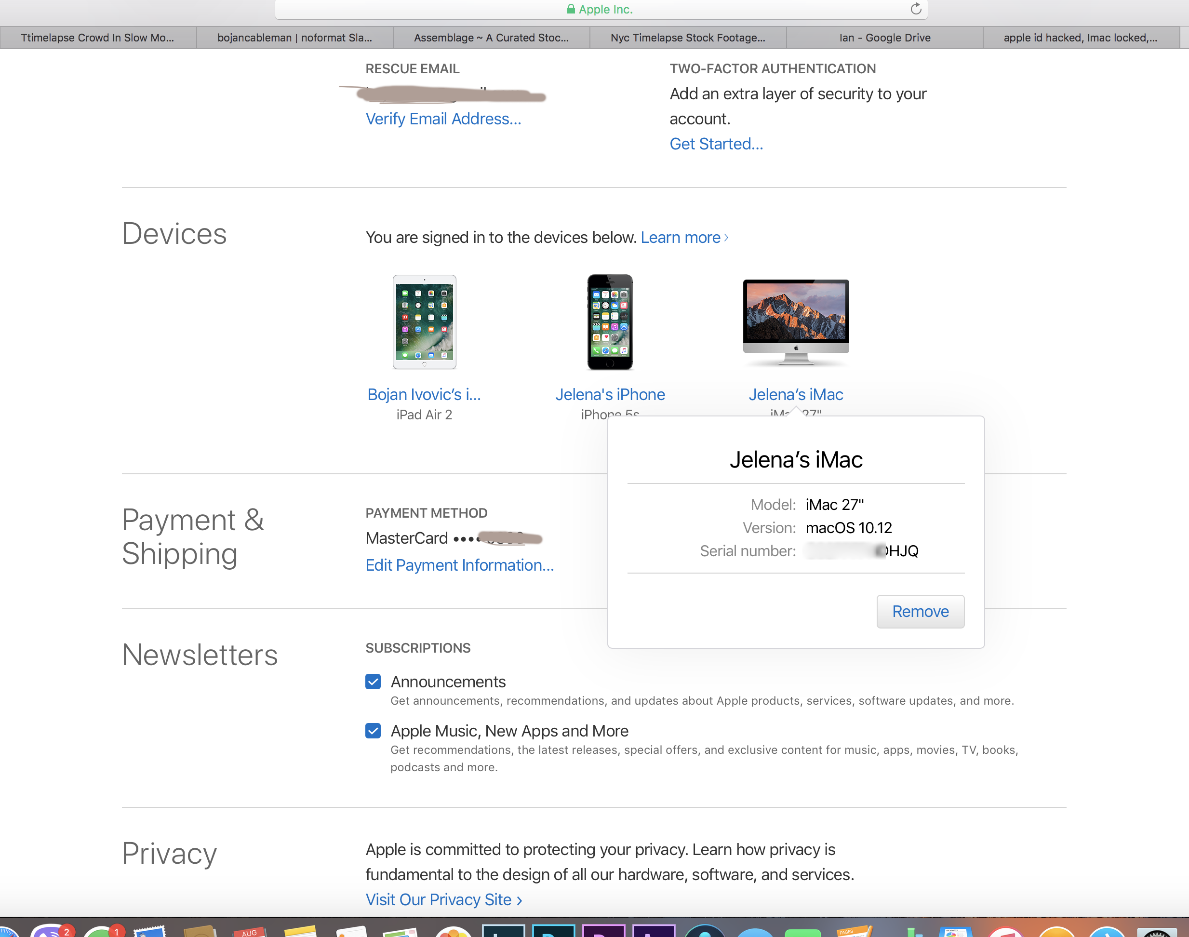Image resolution: width=1189 pixels, height=937 pixels.
Task: Open the Mail stamp icon in the dock
Action: [149, 932]
